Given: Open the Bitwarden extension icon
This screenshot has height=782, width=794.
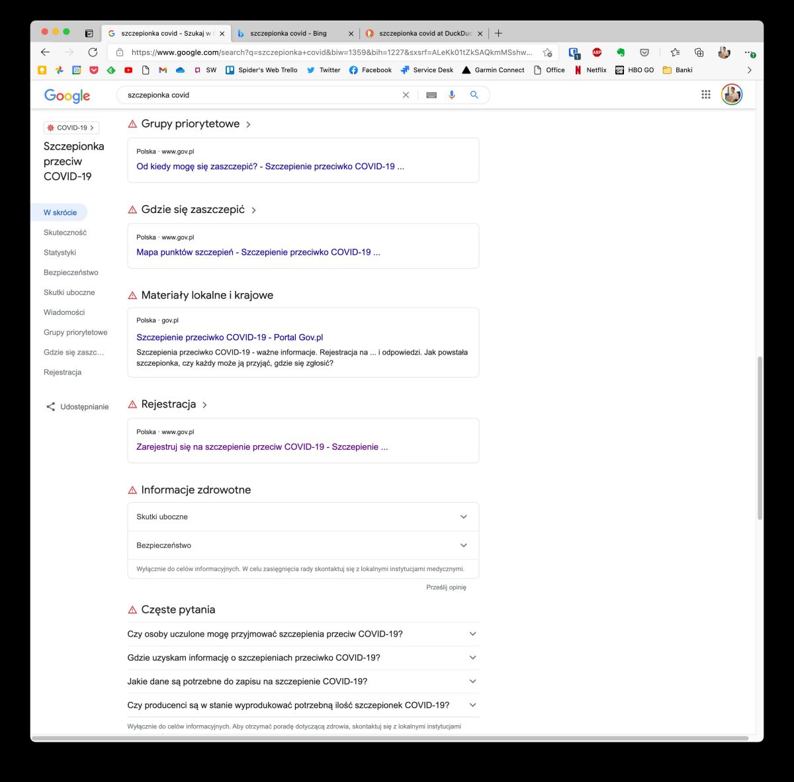Looking at the screenshot, I should point(574,52).
